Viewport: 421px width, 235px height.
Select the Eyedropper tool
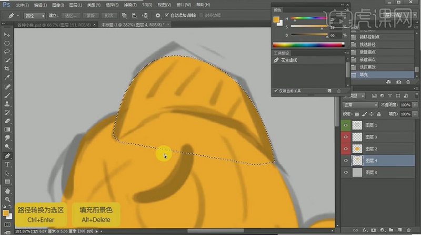click(x=7, y=78)
